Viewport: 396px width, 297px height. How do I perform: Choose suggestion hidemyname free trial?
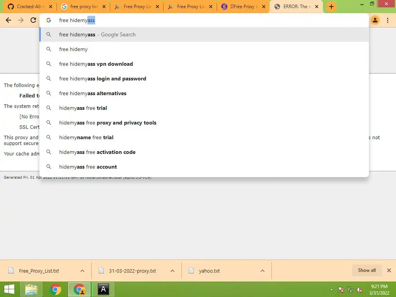(204, 137)
